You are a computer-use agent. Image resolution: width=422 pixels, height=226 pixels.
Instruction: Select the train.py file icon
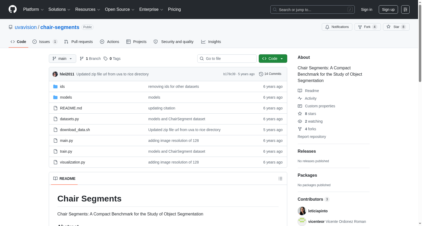pos(55,151)
